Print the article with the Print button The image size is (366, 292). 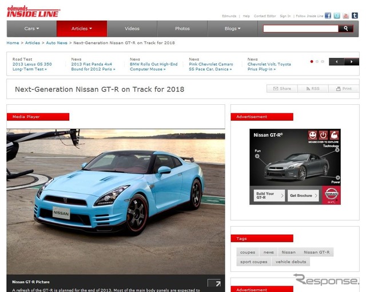click(344, 89)
